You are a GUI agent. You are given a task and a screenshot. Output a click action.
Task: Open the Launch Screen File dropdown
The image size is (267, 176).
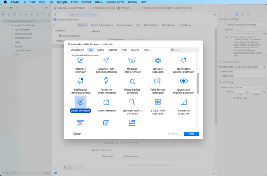[x=150, y=143]
